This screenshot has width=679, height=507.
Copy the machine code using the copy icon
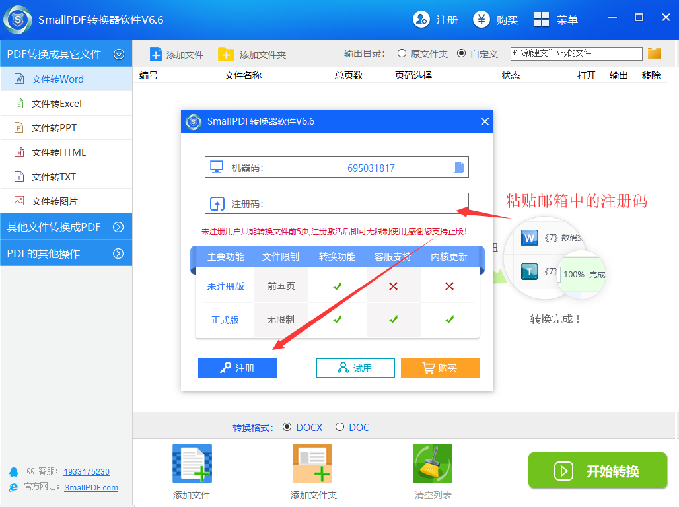click(x=459, y=167)
